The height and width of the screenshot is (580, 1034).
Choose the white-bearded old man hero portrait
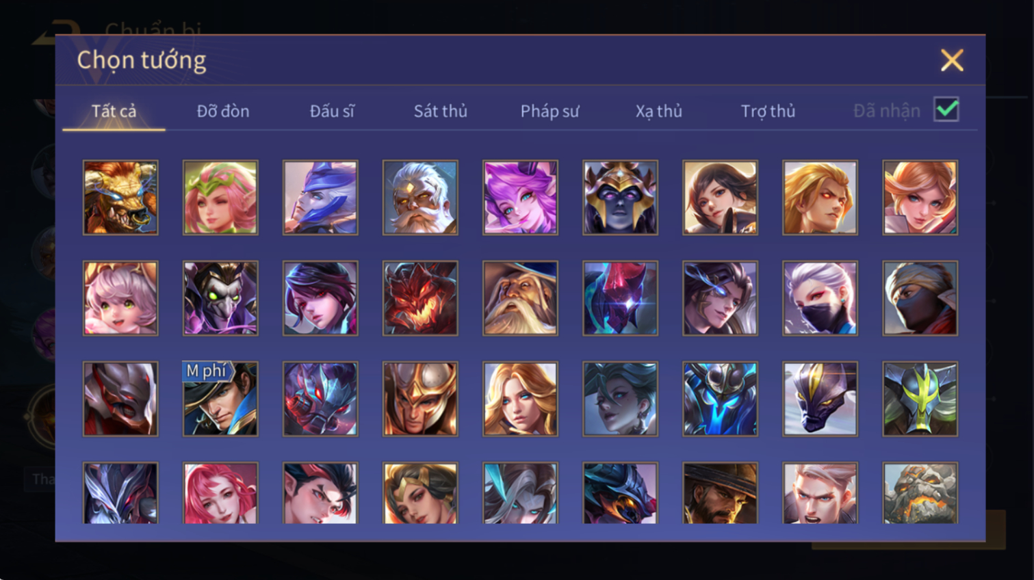click(420, 198)
